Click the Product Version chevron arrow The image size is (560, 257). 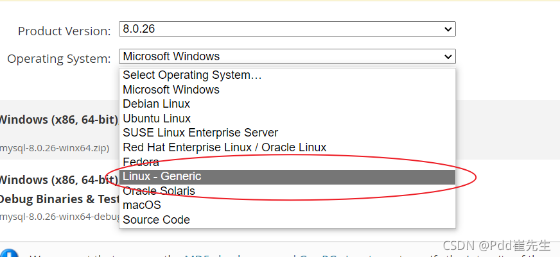(x=448, y=29)
